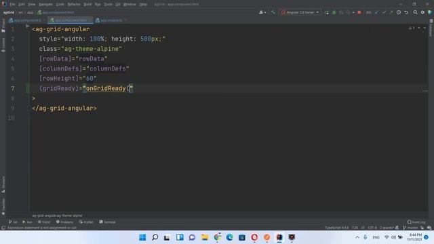Open the File menu
The image size is (434, 244).
coord(12,5)
